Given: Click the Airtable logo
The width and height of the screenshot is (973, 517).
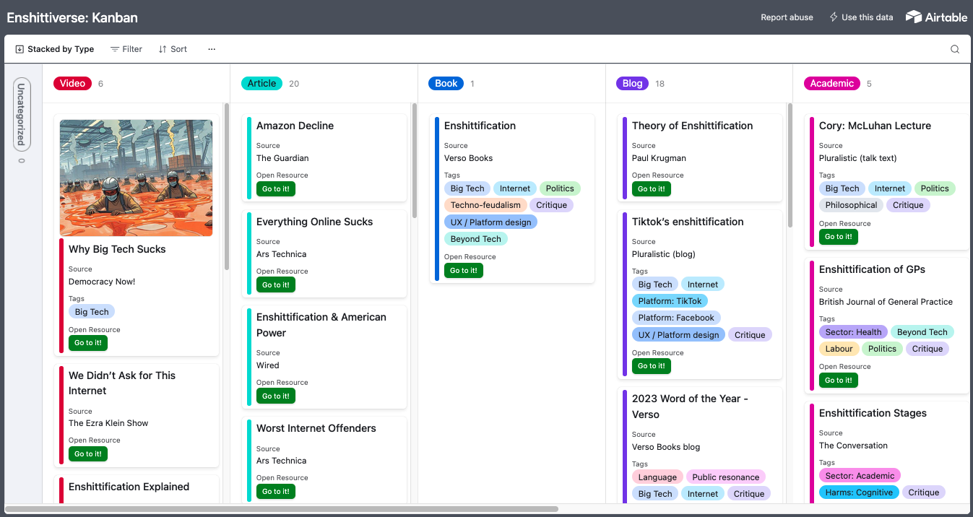Looking at the screenshot, I should (x=936, y=17).
